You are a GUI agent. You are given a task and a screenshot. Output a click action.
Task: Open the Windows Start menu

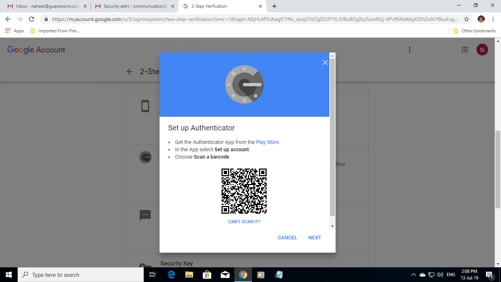[9, 275]
